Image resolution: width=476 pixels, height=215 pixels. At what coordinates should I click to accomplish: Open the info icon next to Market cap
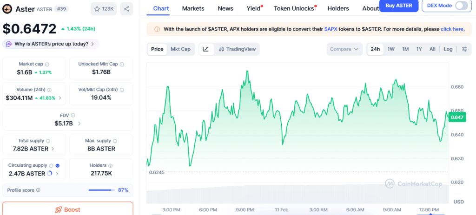click(47, 64)
